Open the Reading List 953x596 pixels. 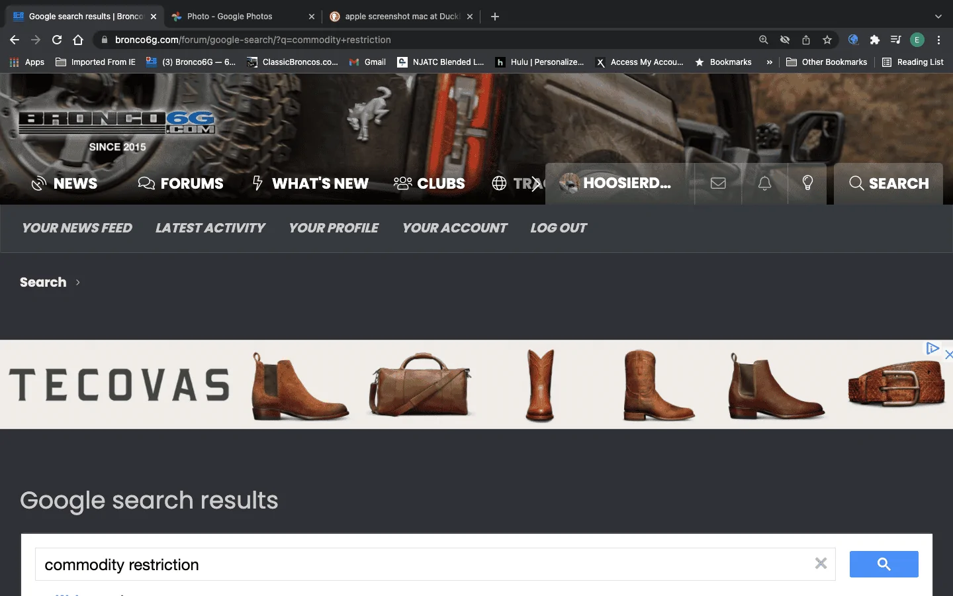click(x=913, y=62)
